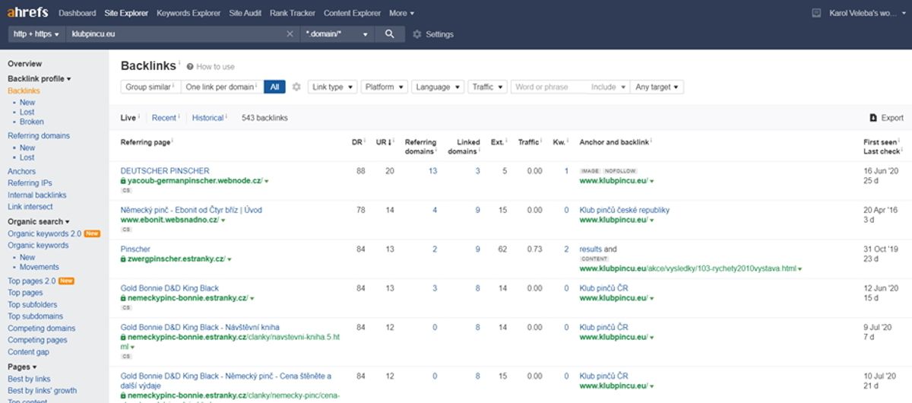
Task: Open the *.domain/* mode dropdown
Action: tap(337, 34)
